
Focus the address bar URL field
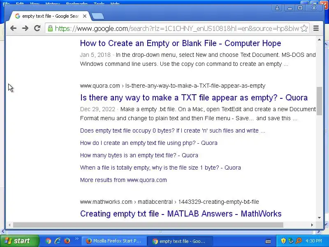(177, 28)
